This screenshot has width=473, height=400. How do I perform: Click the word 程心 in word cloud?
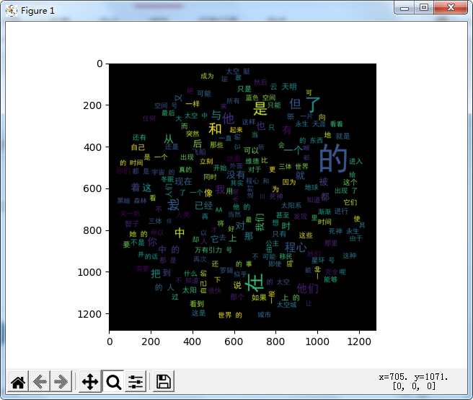click(x=296, y=247)
